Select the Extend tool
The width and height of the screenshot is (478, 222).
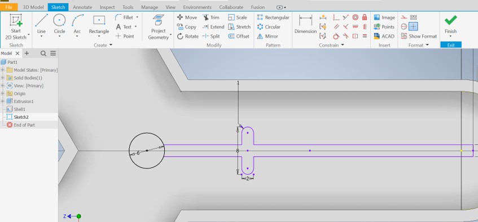pyautogui.click(x=213, y=27)
